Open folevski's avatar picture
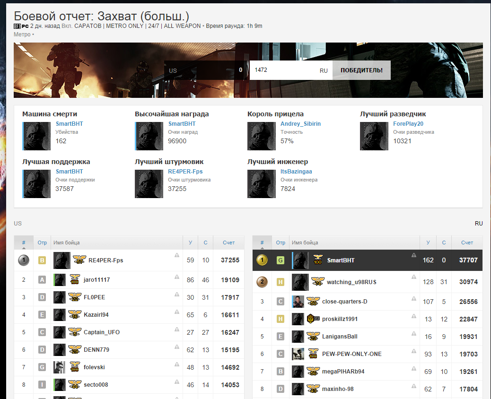 point(59,367)
